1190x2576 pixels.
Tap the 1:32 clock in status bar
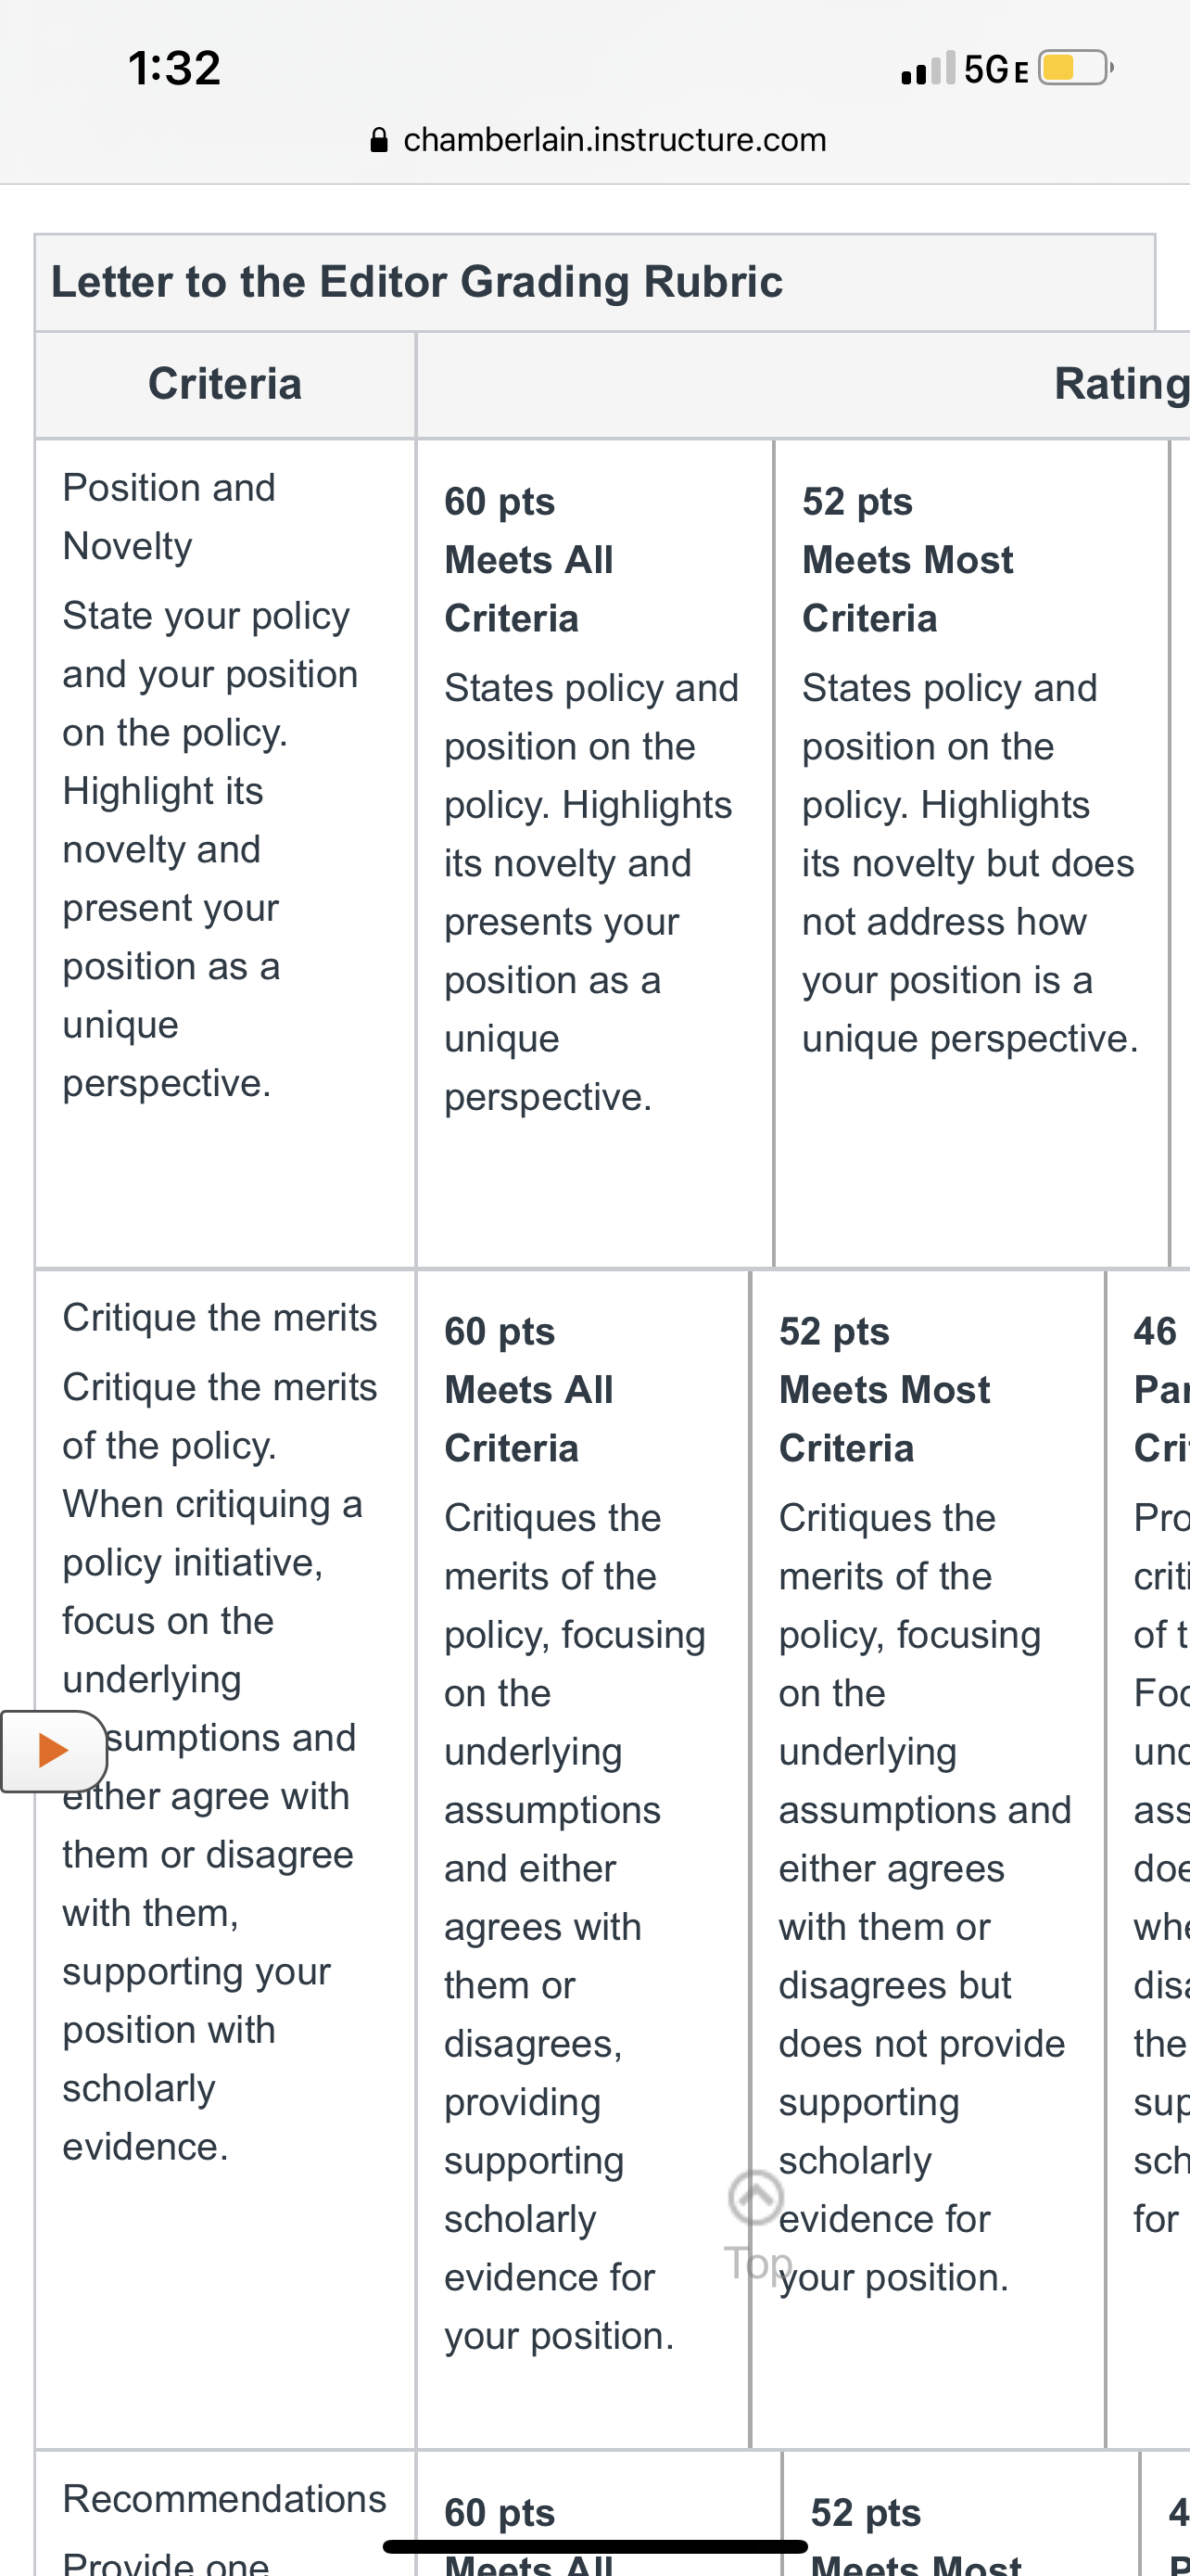(x=175, y=68)
